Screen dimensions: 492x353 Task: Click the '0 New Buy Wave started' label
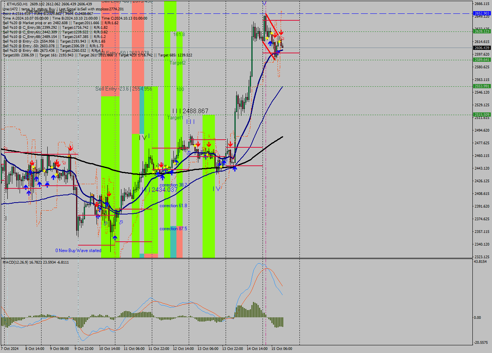point(78,251)
